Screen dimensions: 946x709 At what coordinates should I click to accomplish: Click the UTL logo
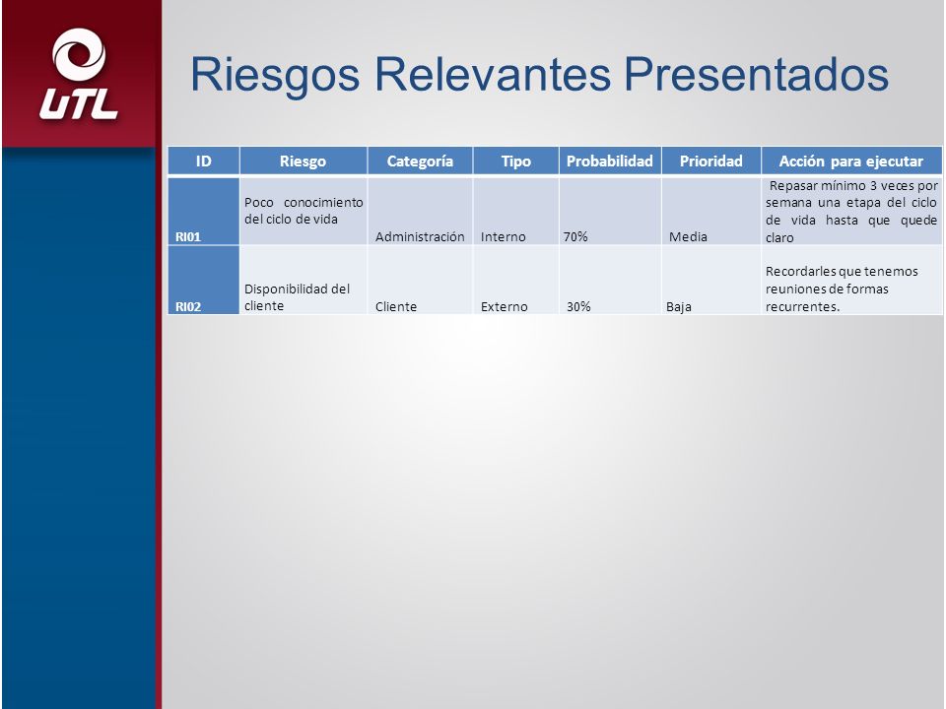click(79, 74)
